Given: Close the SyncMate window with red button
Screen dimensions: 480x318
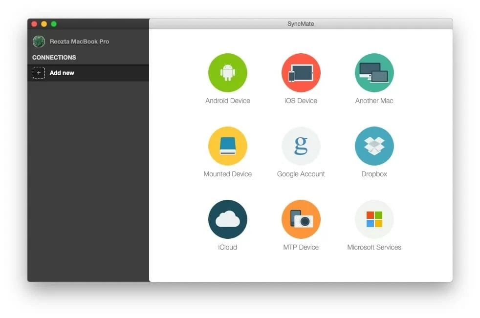Looking at the screenshot, I should click(x=34, y=24).
